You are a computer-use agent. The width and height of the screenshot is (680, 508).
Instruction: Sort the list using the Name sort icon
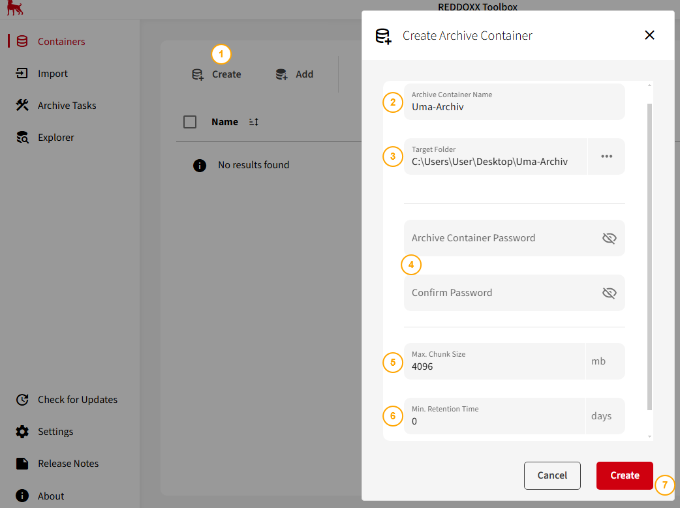tap(254, 122)
